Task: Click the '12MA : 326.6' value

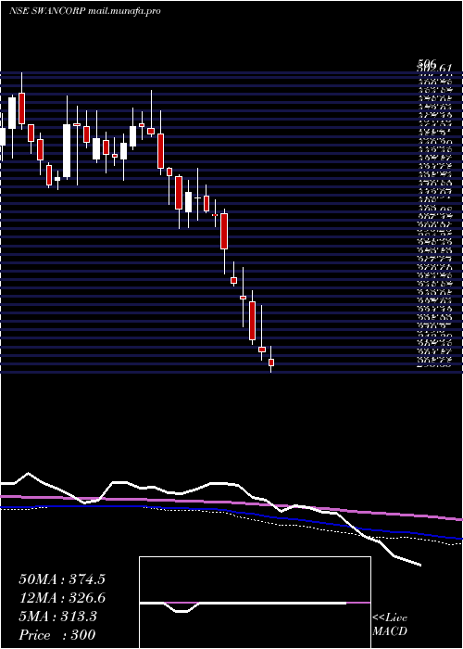Action: (62, 598)
